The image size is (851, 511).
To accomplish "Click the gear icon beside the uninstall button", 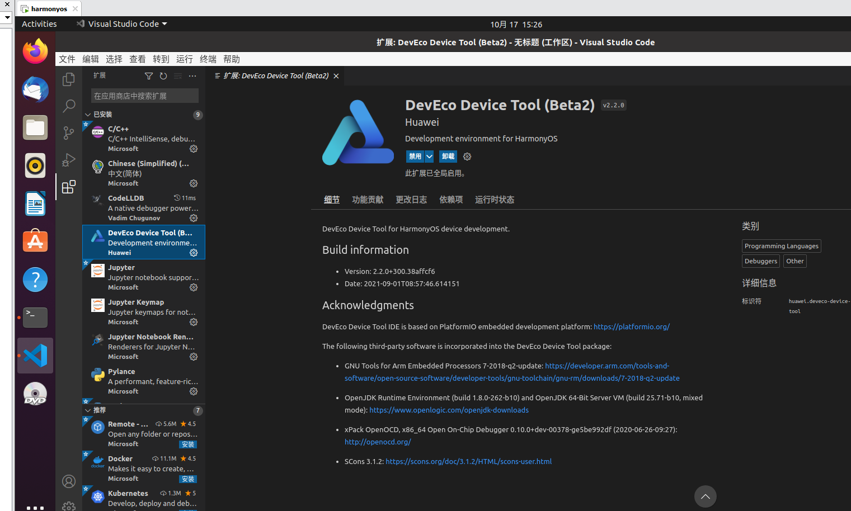I will coord(467,157).
